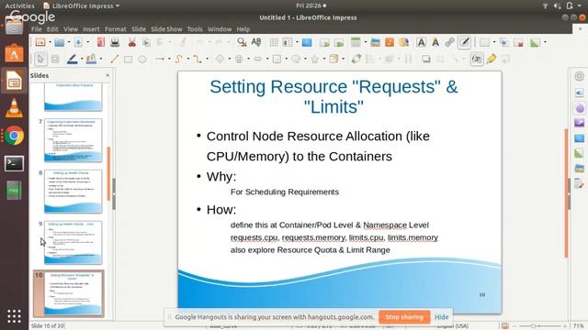Select the Curve drawing tool
This screenshot has height=330, width=588.
178,59
